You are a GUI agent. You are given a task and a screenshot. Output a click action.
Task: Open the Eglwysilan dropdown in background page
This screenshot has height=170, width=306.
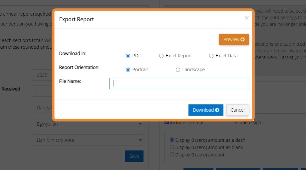click(x=87, y=124)
